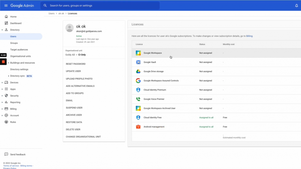The height and width of the screenshot is (169, 301).
Task: Stop recording with red square button
Action: click(3, 62)
